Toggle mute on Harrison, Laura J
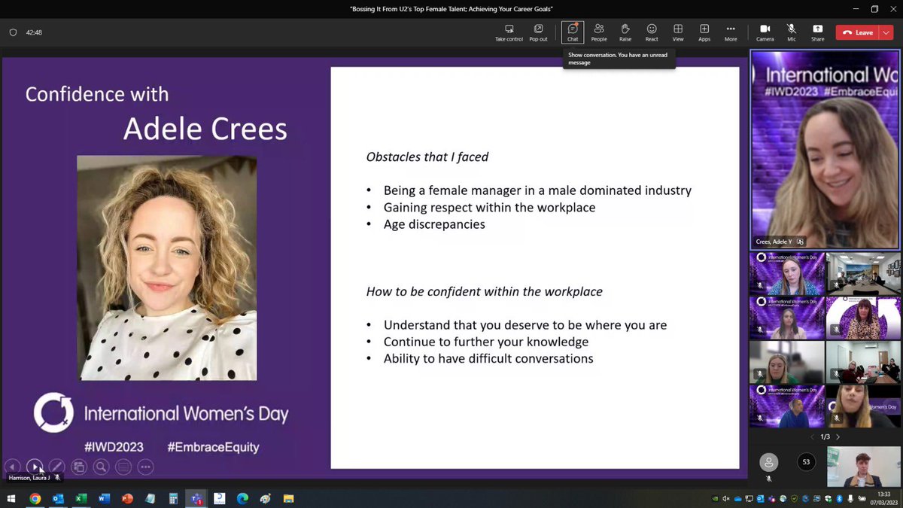 point(57,476)
